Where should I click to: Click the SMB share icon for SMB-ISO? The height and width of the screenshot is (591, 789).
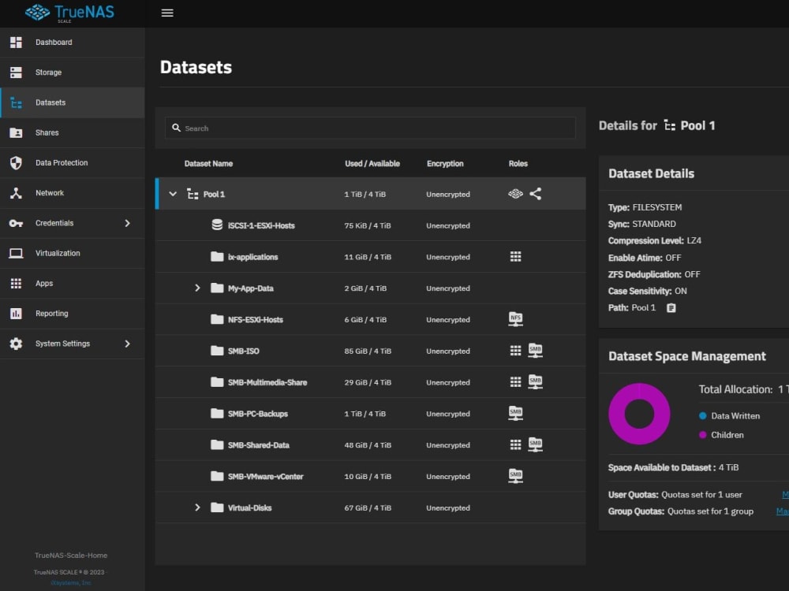coord(536,351)
